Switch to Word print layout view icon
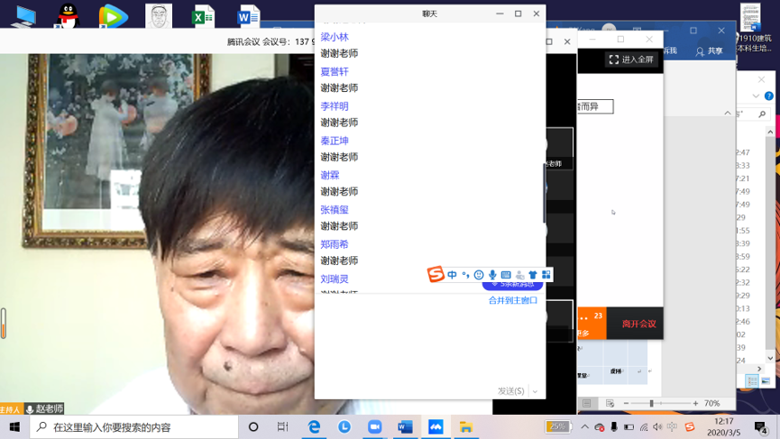This screenshot has height=439, width=780. click(586, 403)
